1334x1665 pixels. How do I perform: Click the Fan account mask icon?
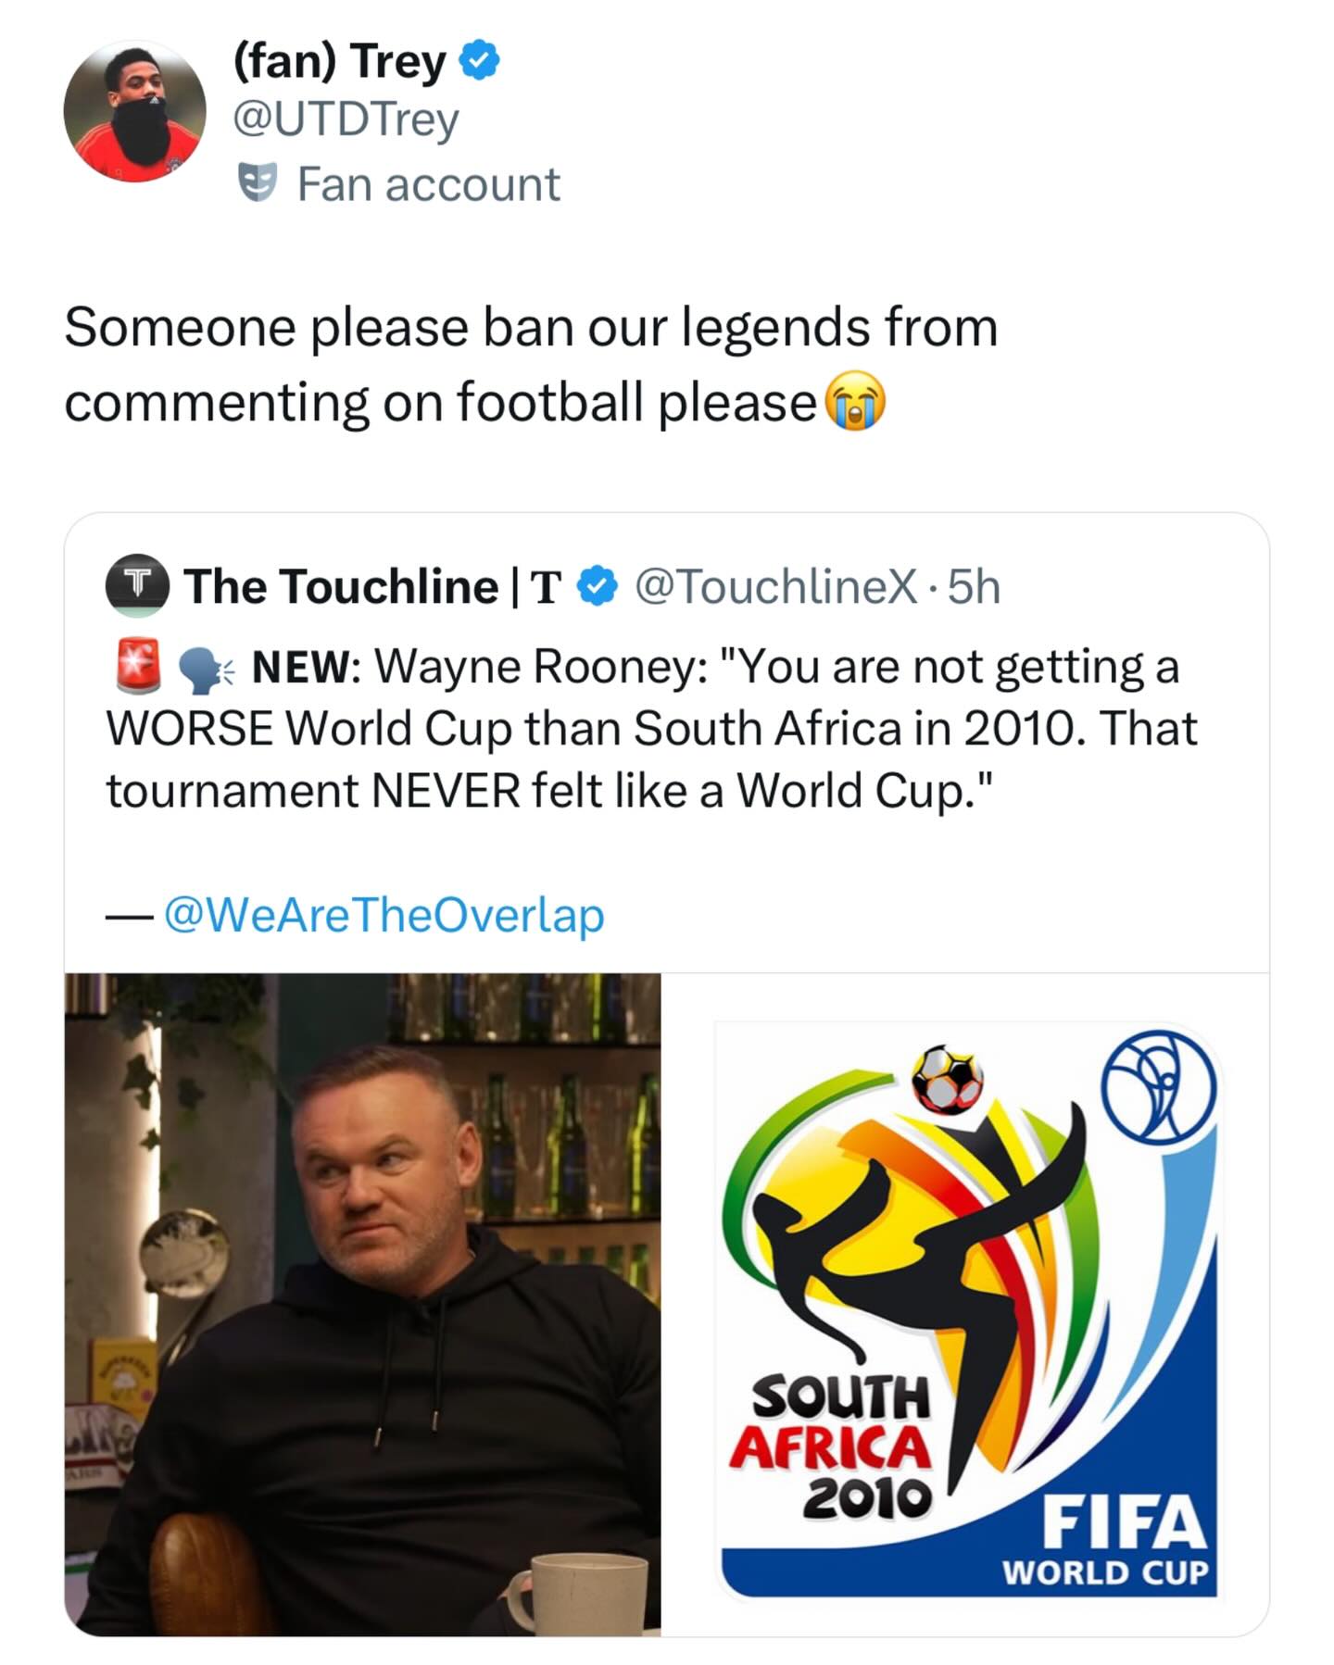pos(258,182)
